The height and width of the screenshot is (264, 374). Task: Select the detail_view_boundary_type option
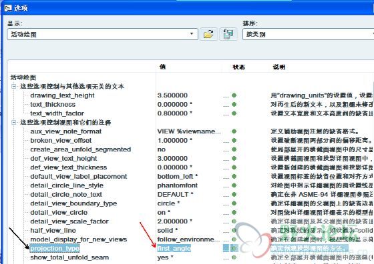tap(73, 203)
